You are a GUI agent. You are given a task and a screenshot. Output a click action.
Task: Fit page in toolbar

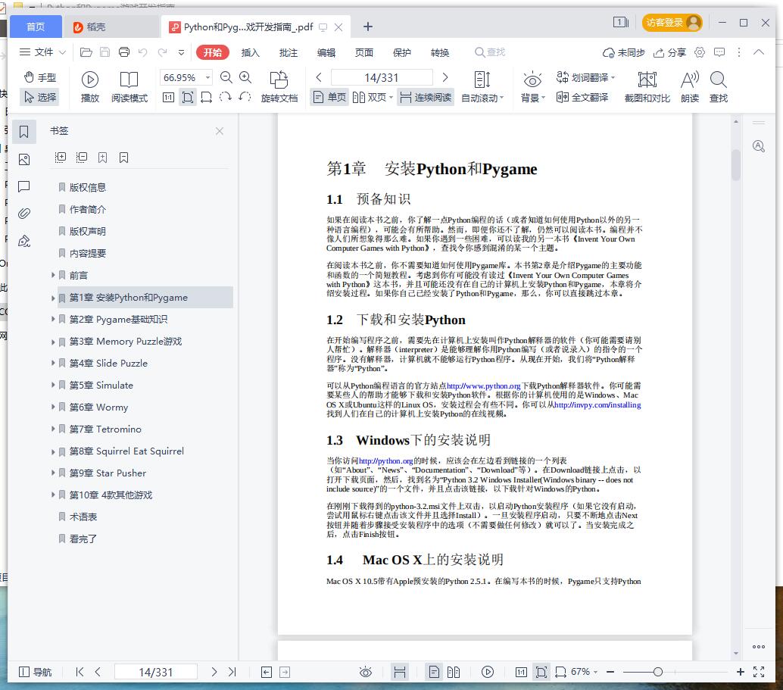[188, 98]
